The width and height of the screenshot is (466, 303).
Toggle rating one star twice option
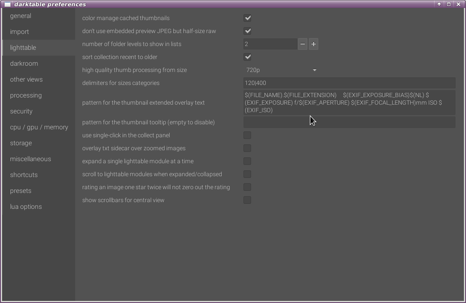click(247, 187)
